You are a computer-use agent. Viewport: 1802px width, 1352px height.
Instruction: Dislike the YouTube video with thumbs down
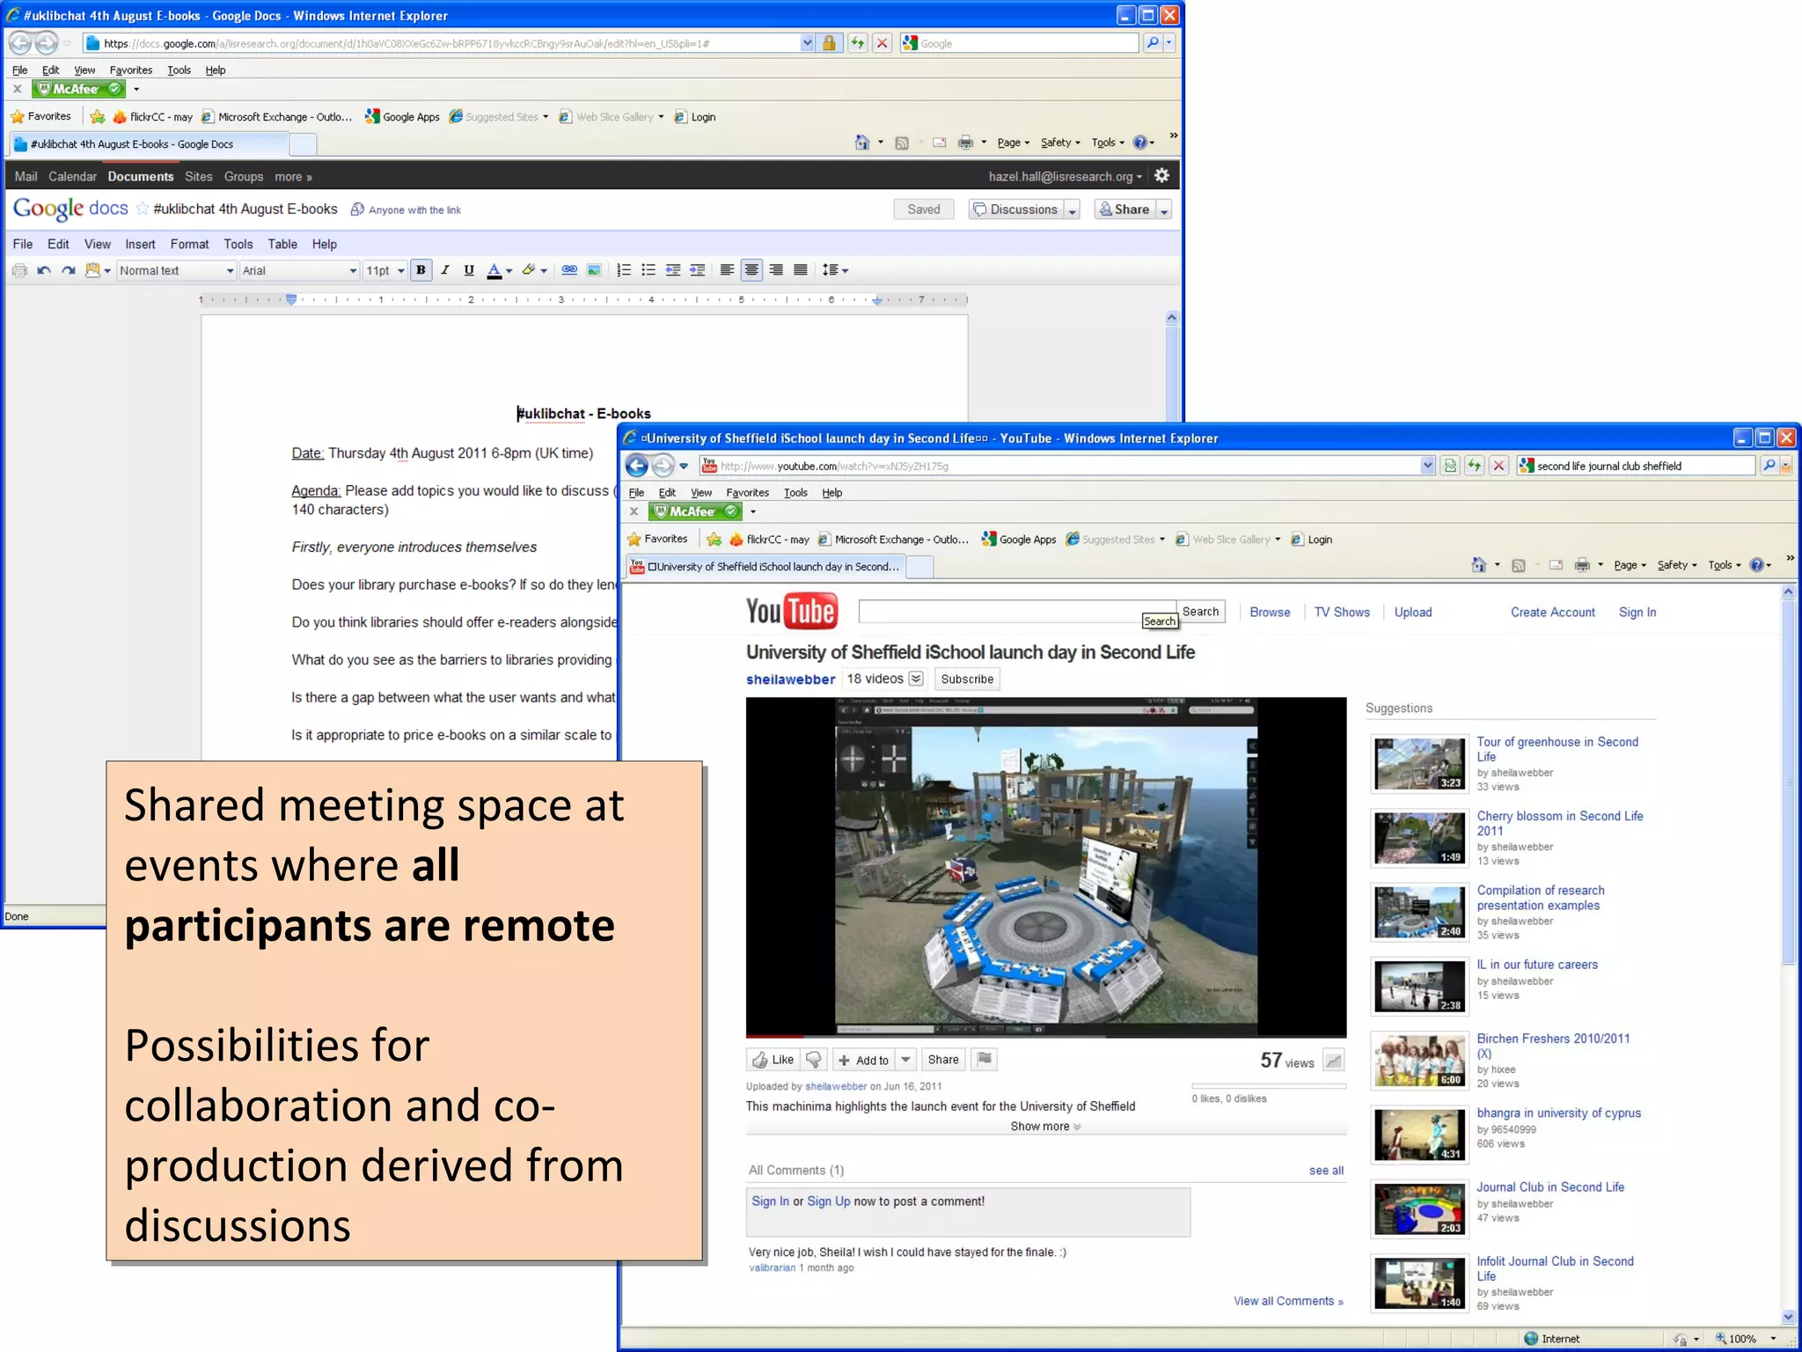click(814, 1060)
